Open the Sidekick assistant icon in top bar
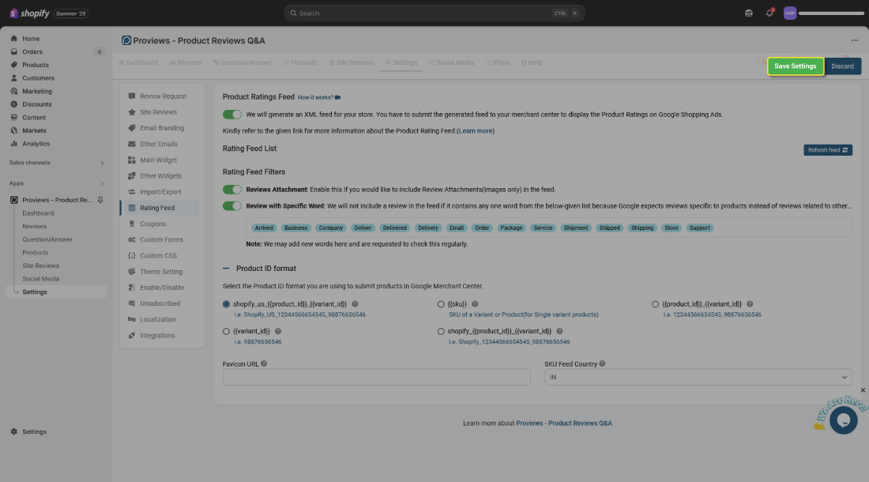This screenshot has width=869, height=482. (749, 13)
